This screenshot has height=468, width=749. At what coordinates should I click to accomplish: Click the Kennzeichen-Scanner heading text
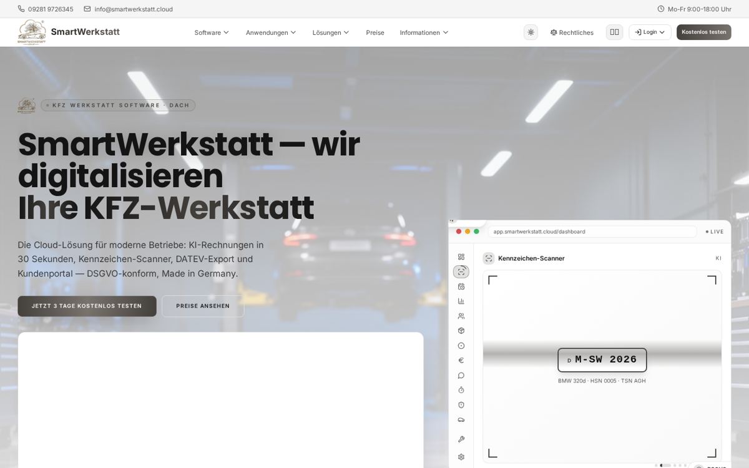click(x=531, y=258)
